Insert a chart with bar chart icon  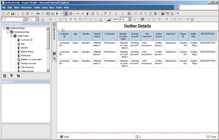point(163,13)
